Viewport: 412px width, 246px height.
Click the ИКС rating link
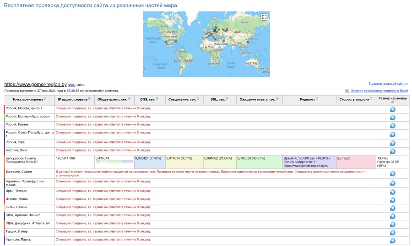click(x=72, y=85)
